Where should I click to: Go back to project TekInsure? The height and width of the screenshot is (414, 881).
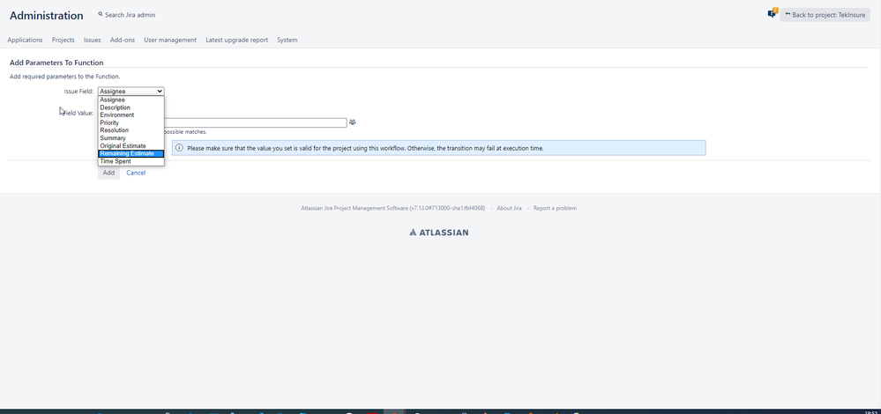click(825, 15)
